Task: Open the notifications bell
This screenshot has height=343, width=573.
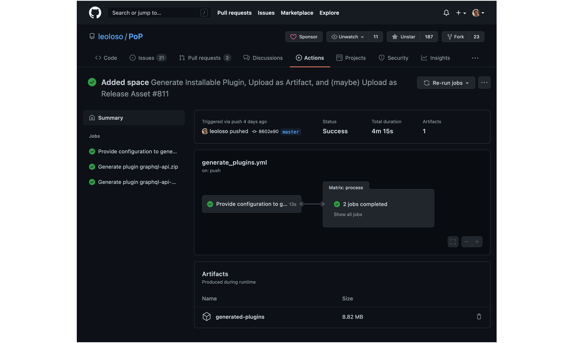Action: pos(446,13)
